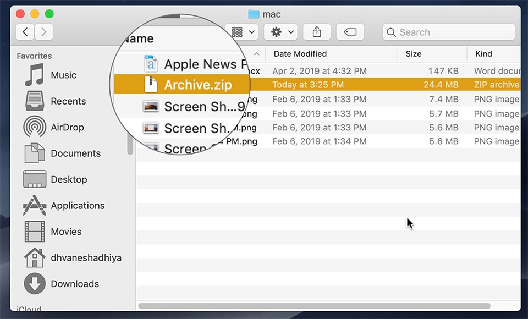528x319 pixels.
Task: Click the horizontal scrollbar at the bottom
Action: 313,306
